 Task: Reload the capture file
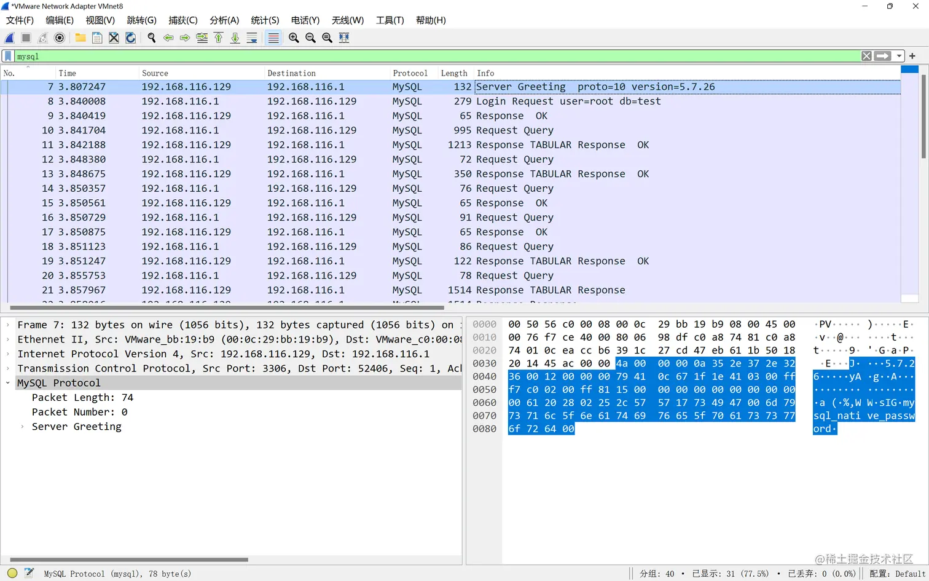click(x=130, y=38)
